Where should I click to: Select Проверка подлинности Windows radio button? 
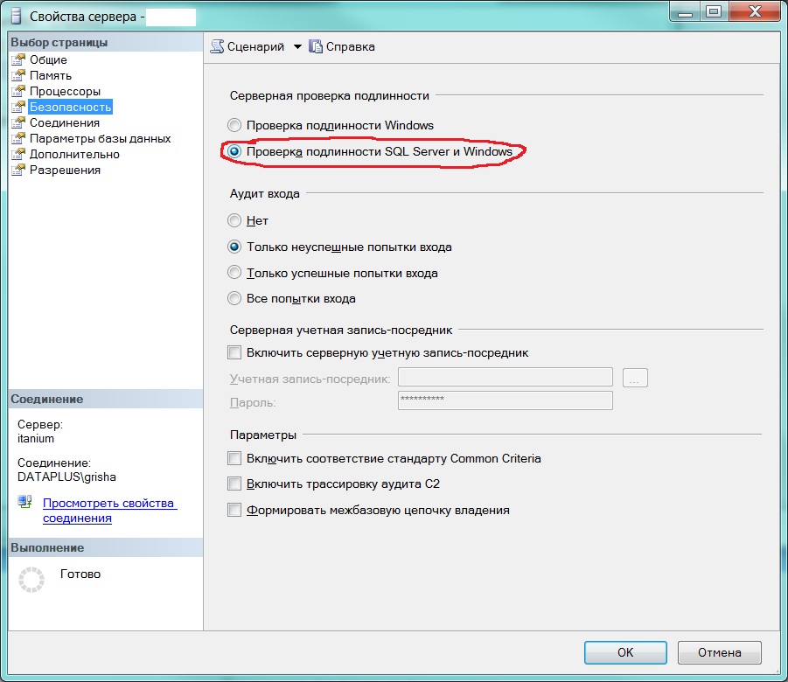pos(234,125)
